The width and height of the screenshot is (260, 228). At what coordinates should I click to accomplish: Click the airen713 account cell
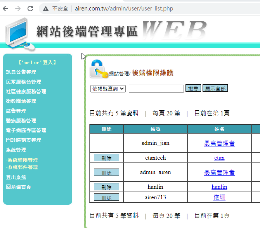click(x=156, y=197)
